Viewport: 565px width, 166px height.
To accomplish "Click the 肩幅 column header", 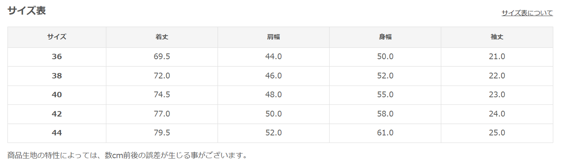I will [273, 37].
